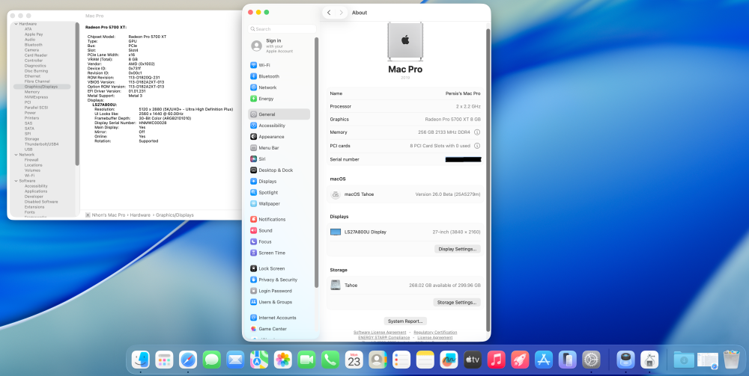
Task: Select Firewall under Network in System Information
Action: pos(31,160)
